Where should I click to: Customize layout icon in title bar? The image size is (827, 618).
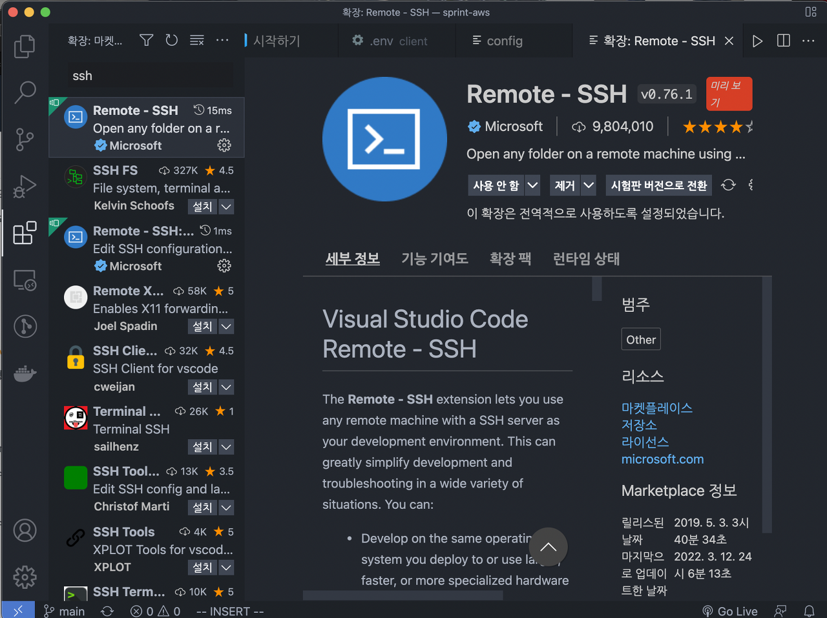pos(811,12)
